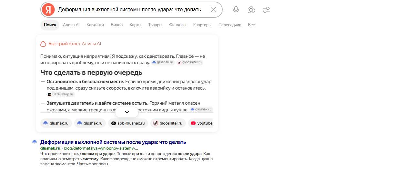Open result title Деформация выхлопной системы после удара

click(113, 142)
